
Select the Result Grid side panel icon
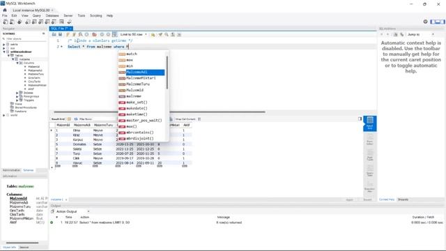(370, 123)
